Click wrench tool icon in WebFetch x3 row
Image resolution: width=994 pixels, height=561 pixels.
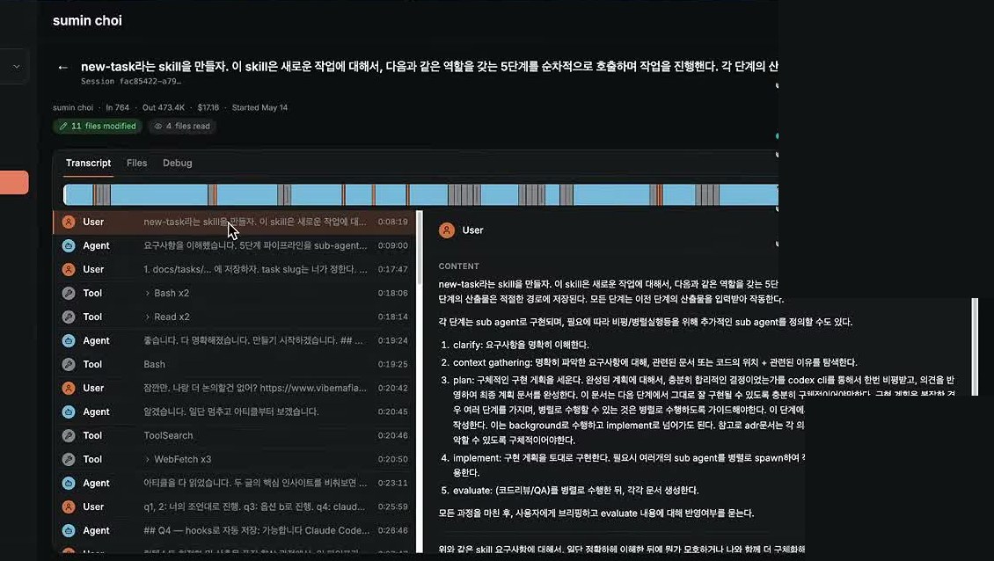coord(69,459)
